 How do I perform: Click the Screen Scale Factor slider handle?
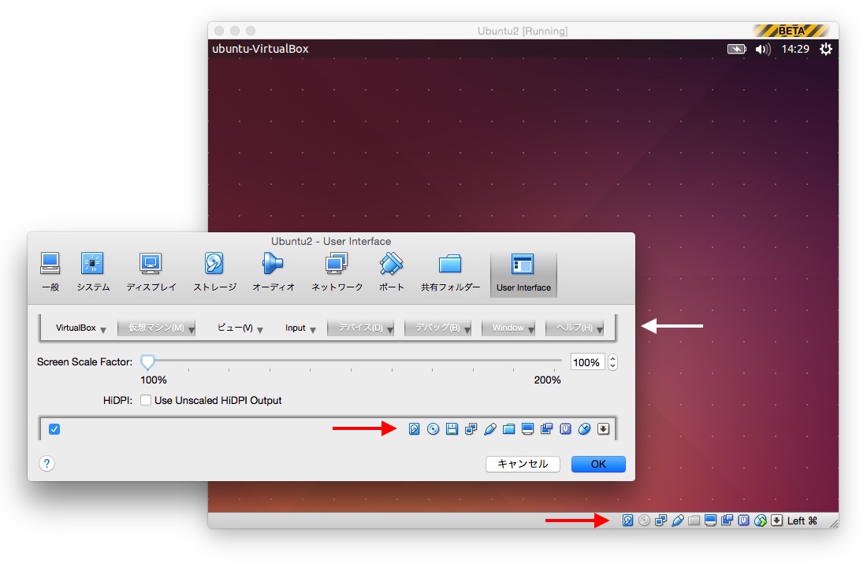pos(147,362)
